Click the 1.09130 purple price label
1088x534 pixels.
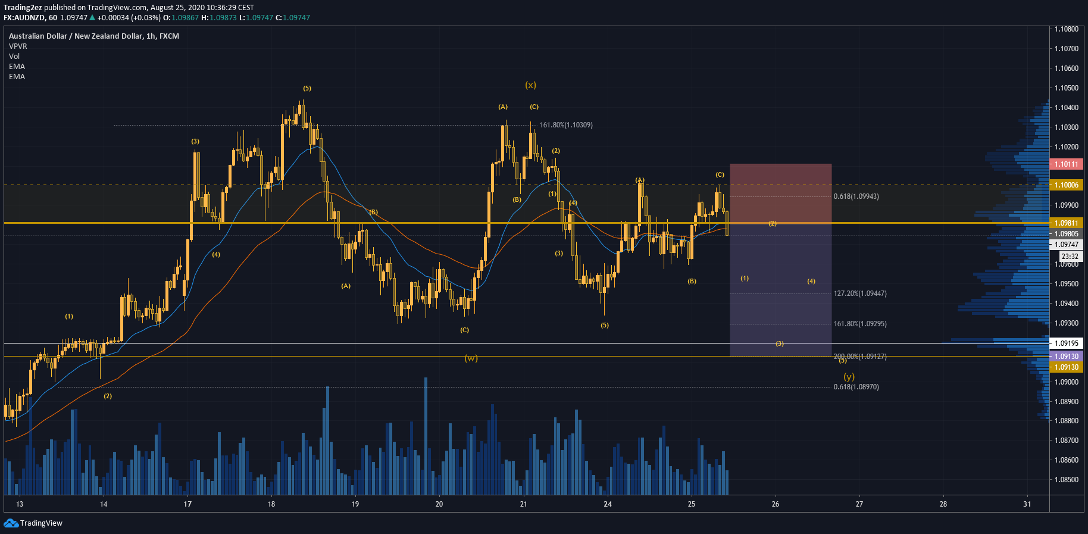1066,356
